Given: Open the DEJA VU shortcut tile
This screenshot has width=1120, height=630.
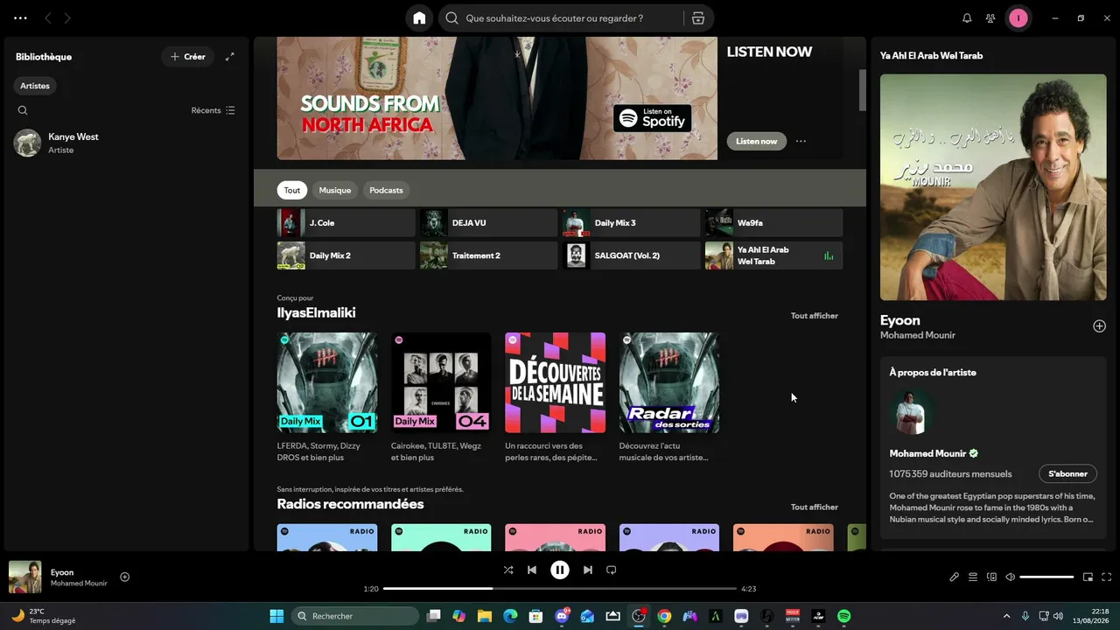Looking at the screenshot, I should (489, 223).
